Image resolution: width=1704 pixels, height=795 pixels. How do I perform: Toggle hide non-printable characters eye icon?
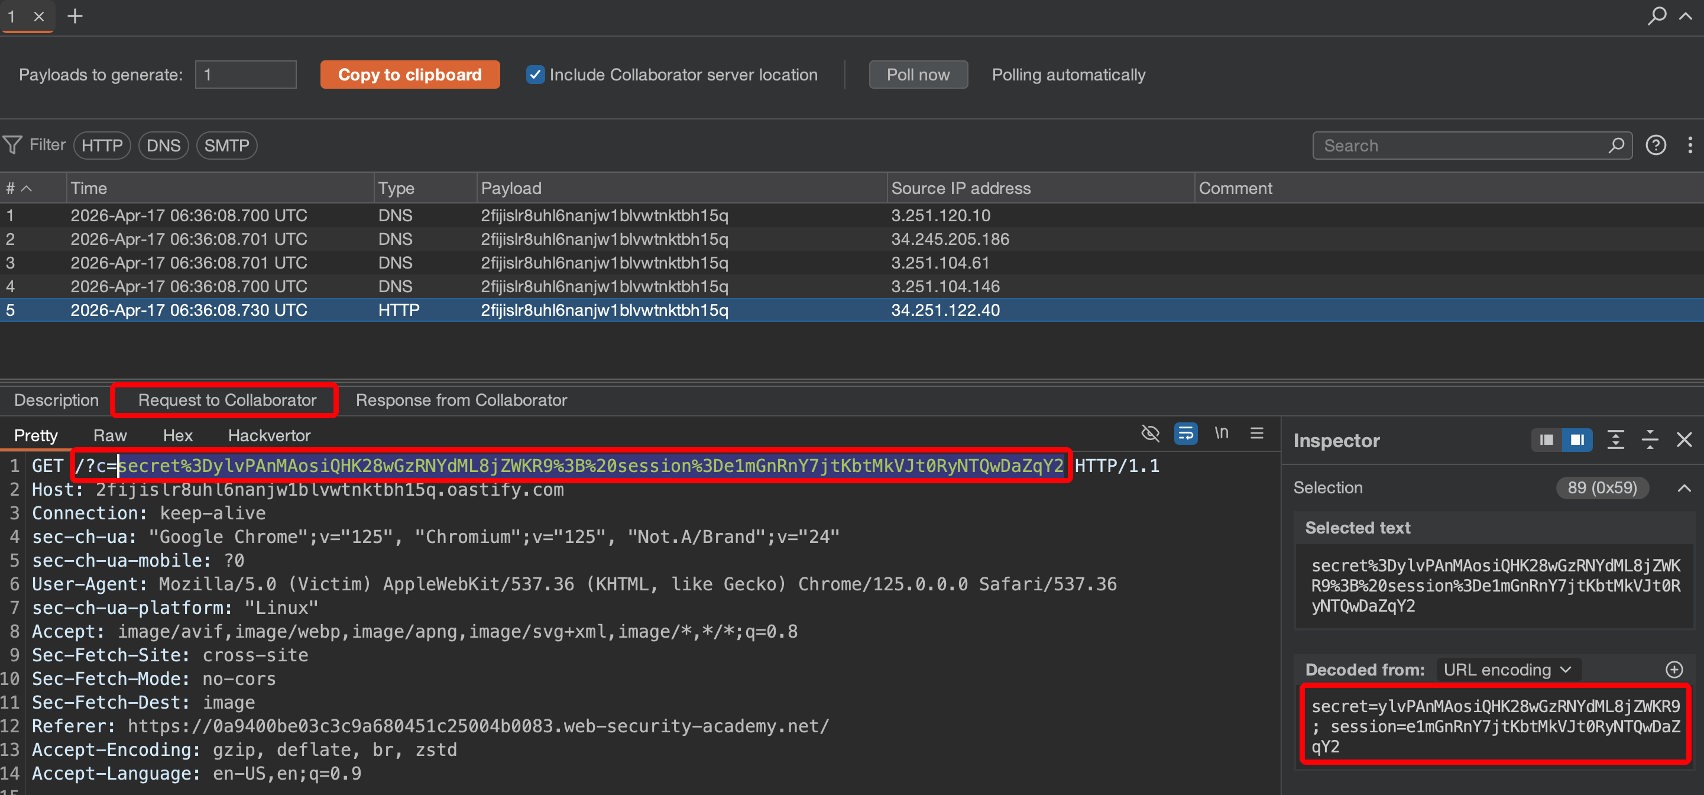1151,434
